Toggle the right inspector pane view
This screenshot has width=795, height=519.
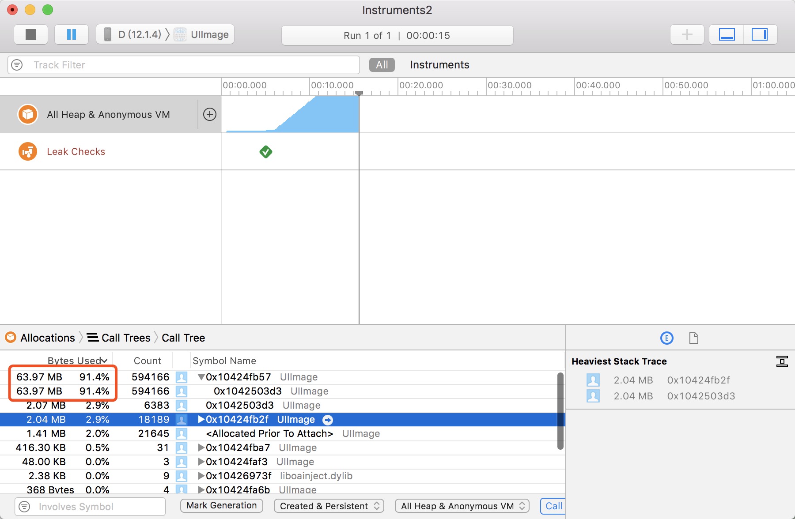click(x=760, y=34)
